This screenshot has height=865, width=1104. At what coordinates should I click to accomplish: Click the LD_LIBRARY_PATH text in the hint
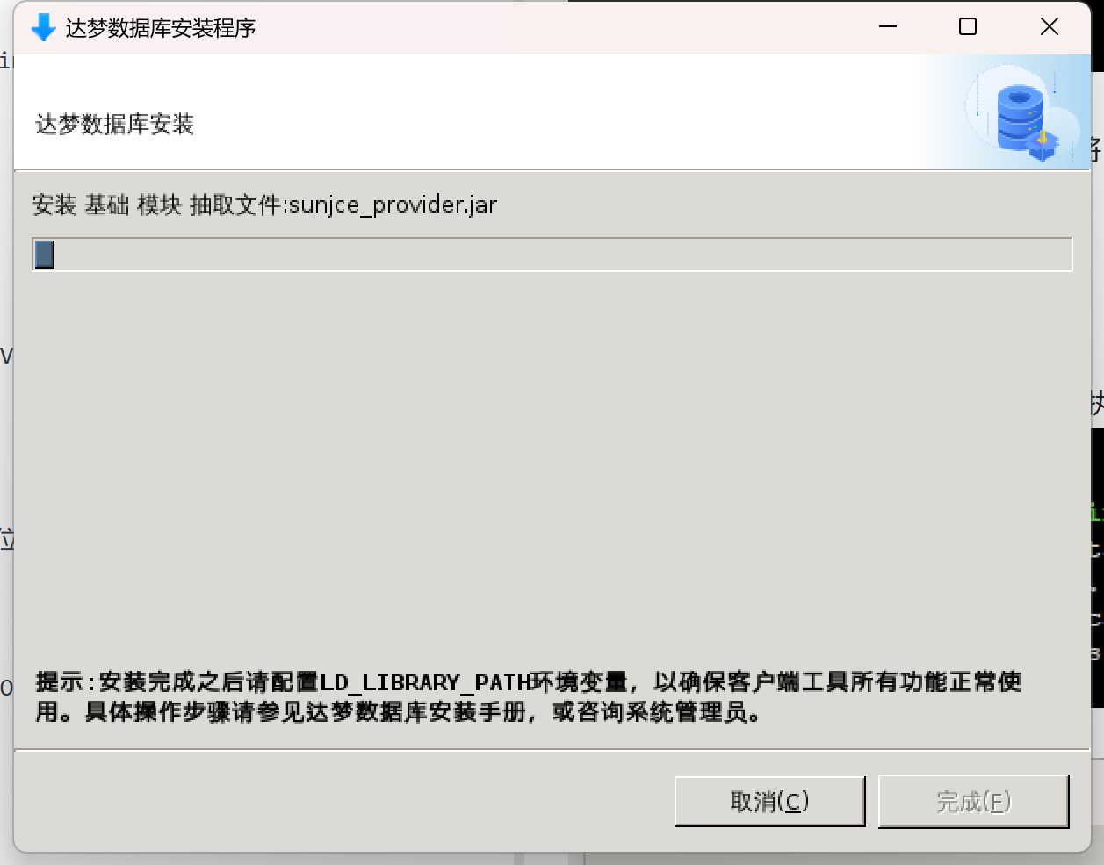(x=426, y=682)
